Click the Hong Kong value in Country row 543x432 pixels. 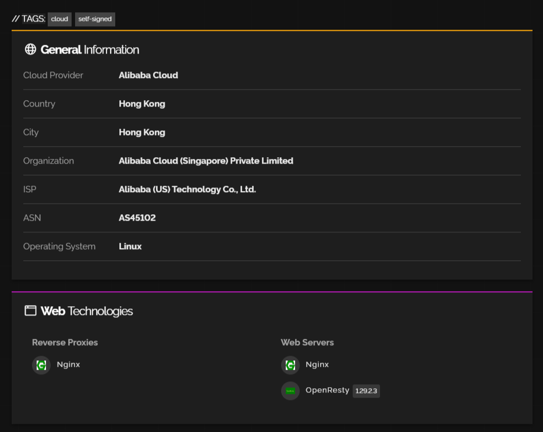click(142, 104)
